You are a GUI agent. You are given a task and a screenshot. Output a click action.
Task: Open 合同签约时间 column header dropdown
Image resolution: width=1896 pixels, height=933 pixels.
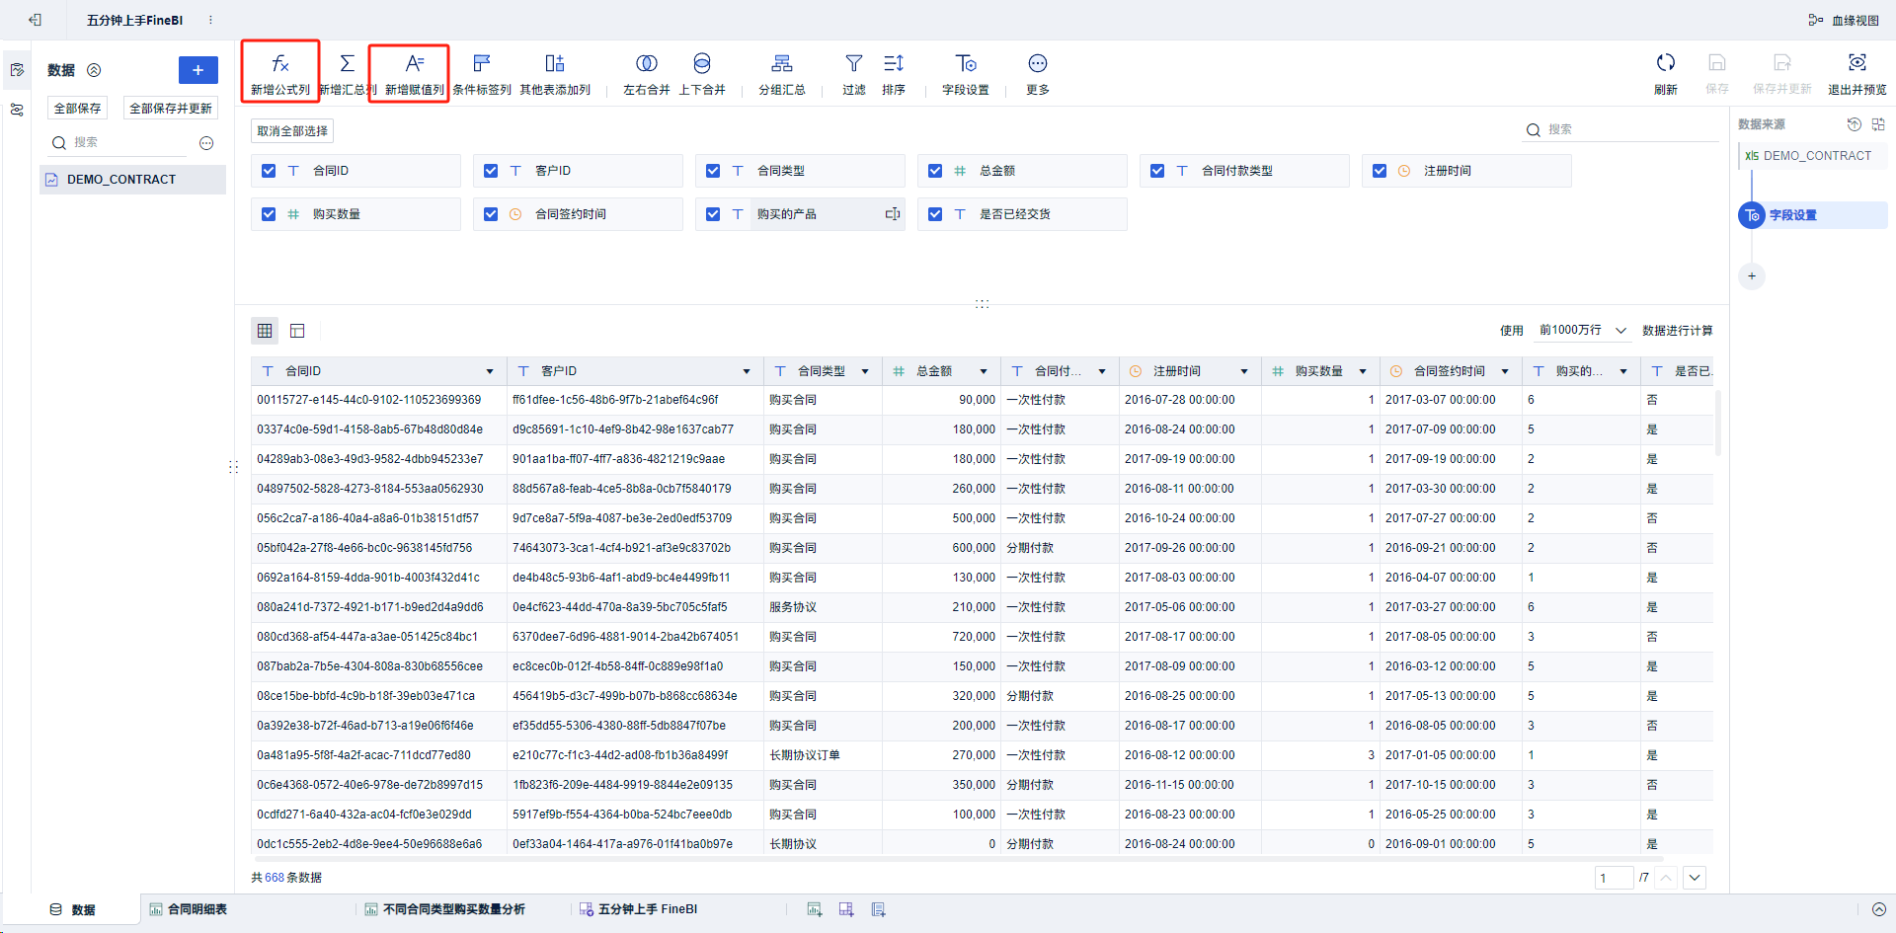point(1505,371)
